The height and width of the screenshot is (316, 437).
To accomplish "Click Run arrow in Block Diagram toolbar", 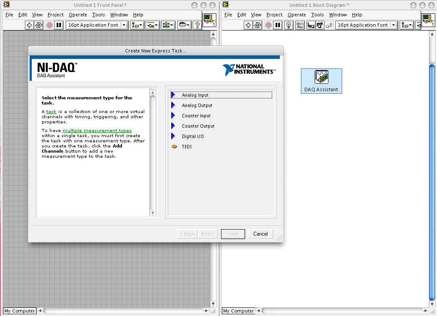I will [x=248, y=25].
